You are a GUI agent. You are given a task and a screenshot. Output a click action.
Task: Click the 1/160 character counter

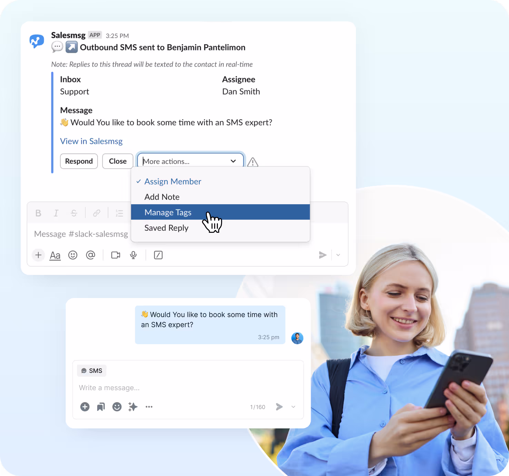(258, 407)
